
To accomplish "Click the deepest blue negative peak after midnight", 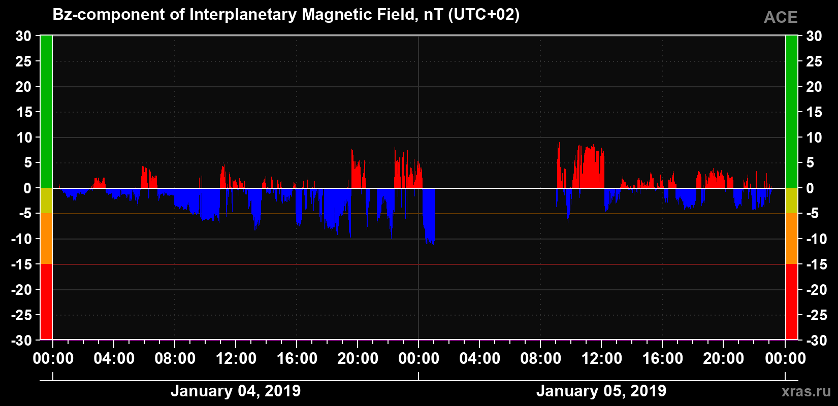I will tap(429, 217).
